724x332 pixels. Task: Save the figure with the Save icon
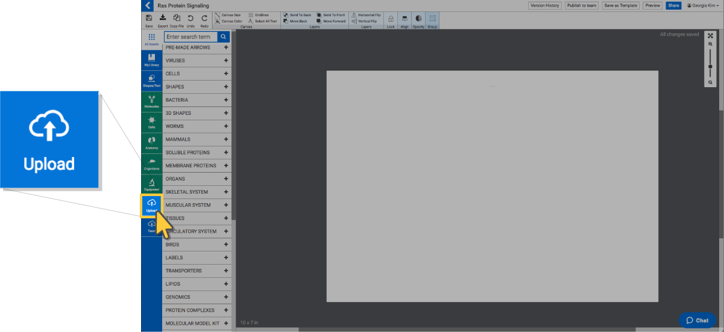[x=149, y=21]
